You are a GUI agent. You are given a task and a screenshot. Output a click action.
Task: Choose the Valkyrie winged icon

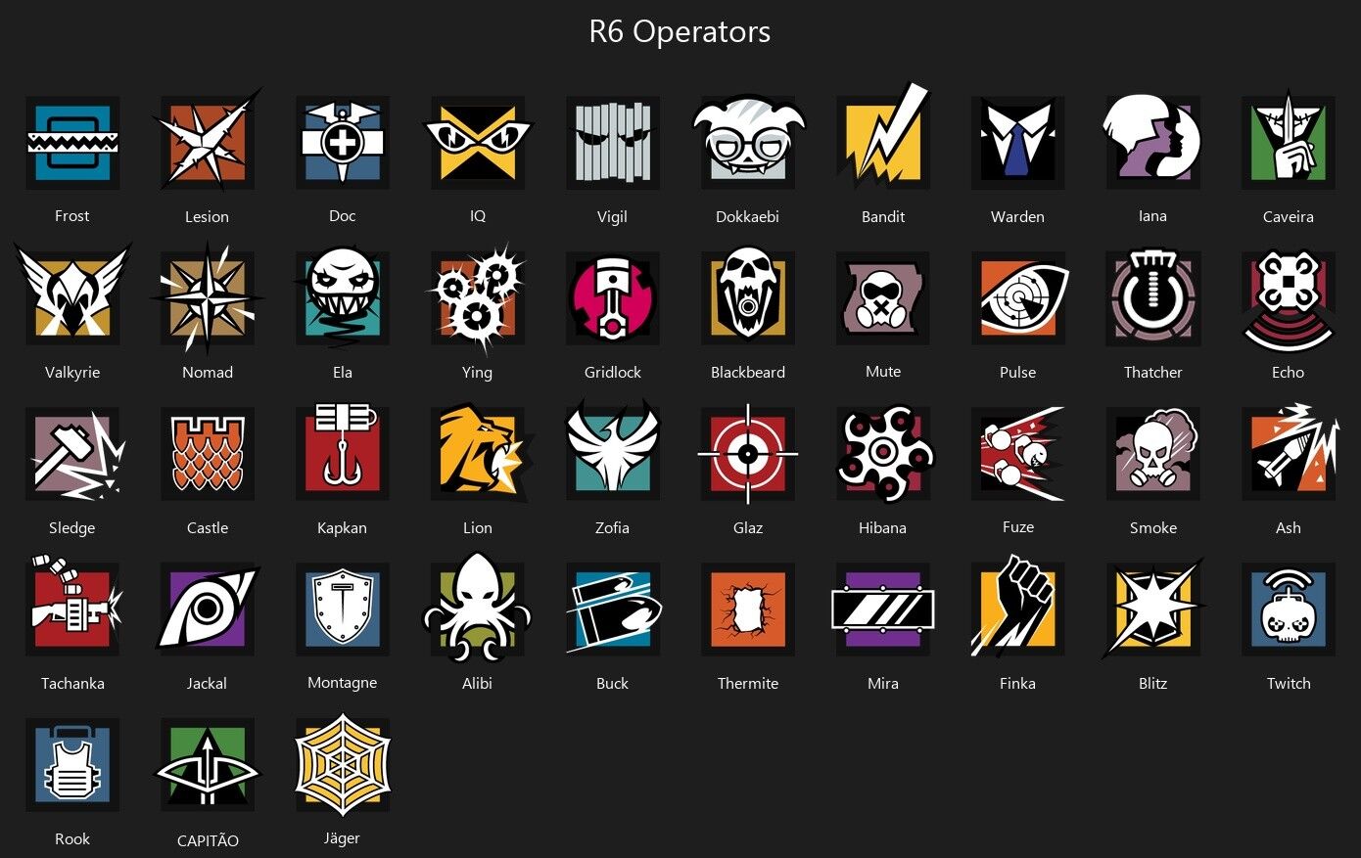point(72,295)
